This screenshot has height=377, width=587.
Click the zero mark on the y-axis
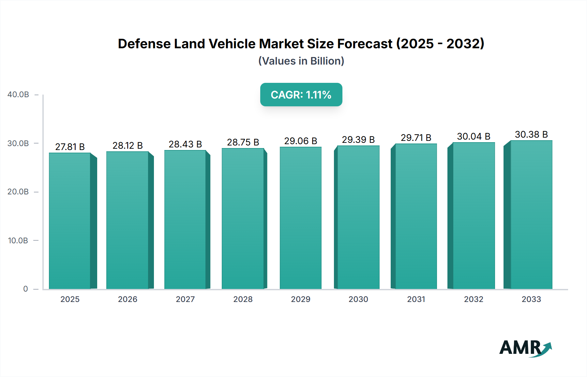pyautogui.click(x=25, y=289)
